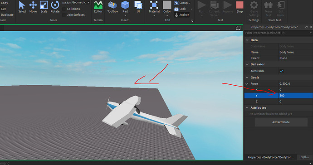Click the X value field

coord(295,90)
